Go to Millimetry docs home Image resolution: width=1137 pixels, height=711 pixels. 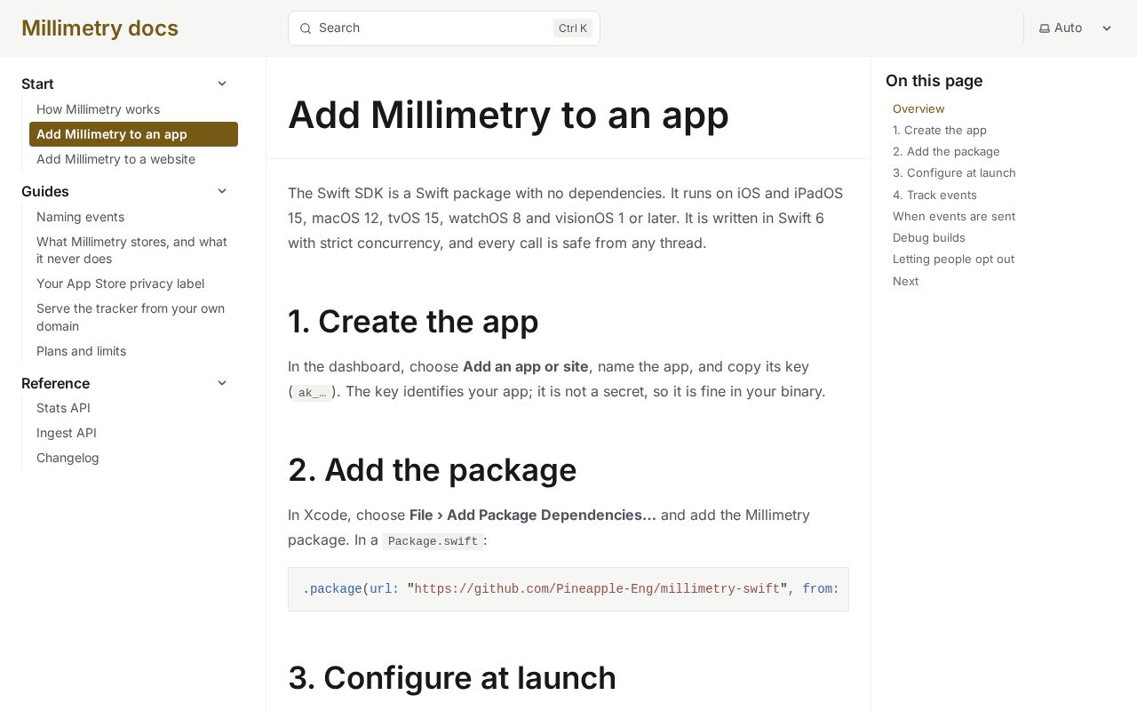[x=99, y=28]
